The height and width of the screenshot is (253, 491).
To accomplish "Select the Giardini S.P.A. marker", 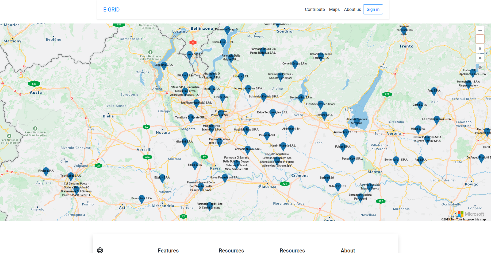I will pyautogui.click(x=185, y=143).
